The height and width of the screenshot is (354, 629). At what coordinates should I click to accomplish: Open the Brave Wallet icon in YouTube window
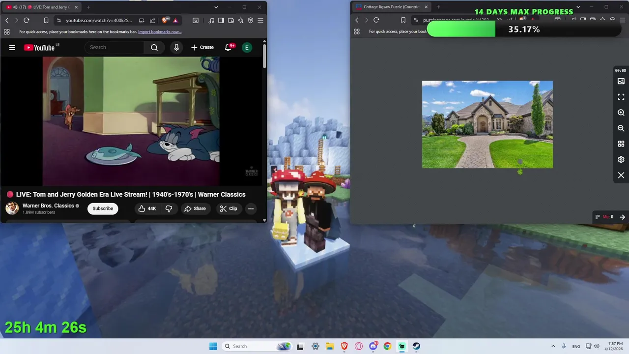click(x=231, y=20)
